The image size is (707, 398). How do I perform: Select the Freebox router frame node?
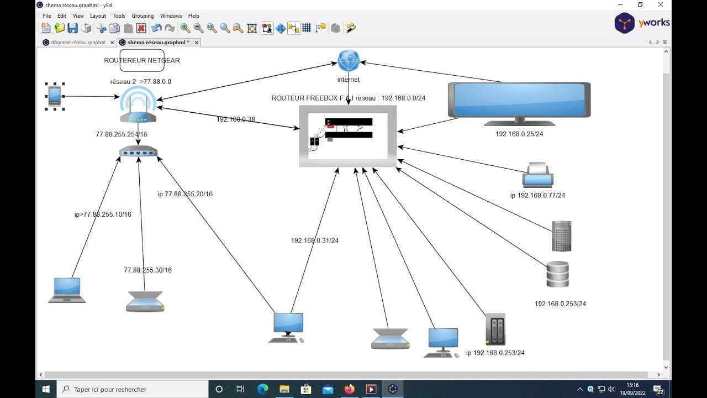coord(348,136)
